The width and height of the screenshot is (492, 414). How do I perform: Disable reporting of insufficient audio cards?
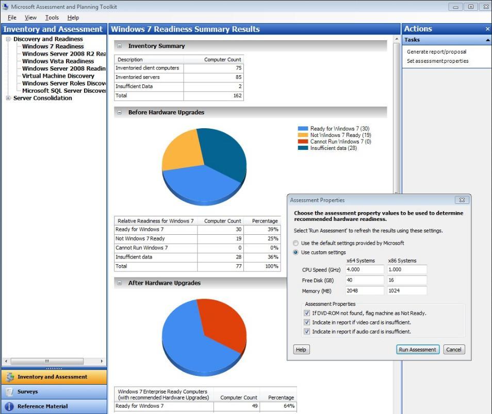pos(307,331)
